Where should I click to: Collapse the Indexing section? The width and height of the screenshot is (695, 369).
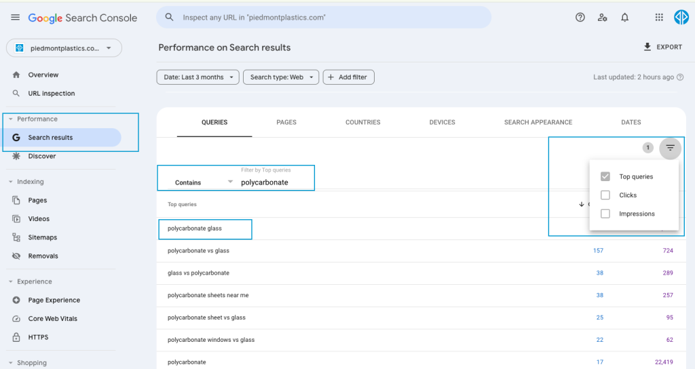11,182
